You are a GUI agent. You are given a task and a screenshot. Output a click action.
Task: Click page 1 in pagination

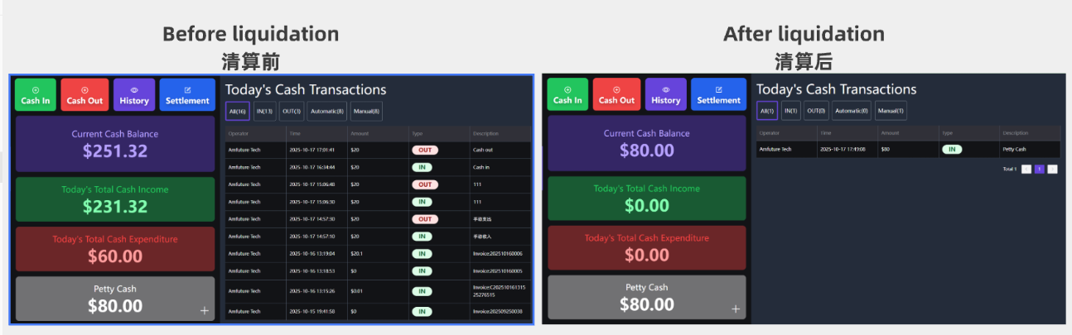pyautogui.click(x=1039, y=170)
